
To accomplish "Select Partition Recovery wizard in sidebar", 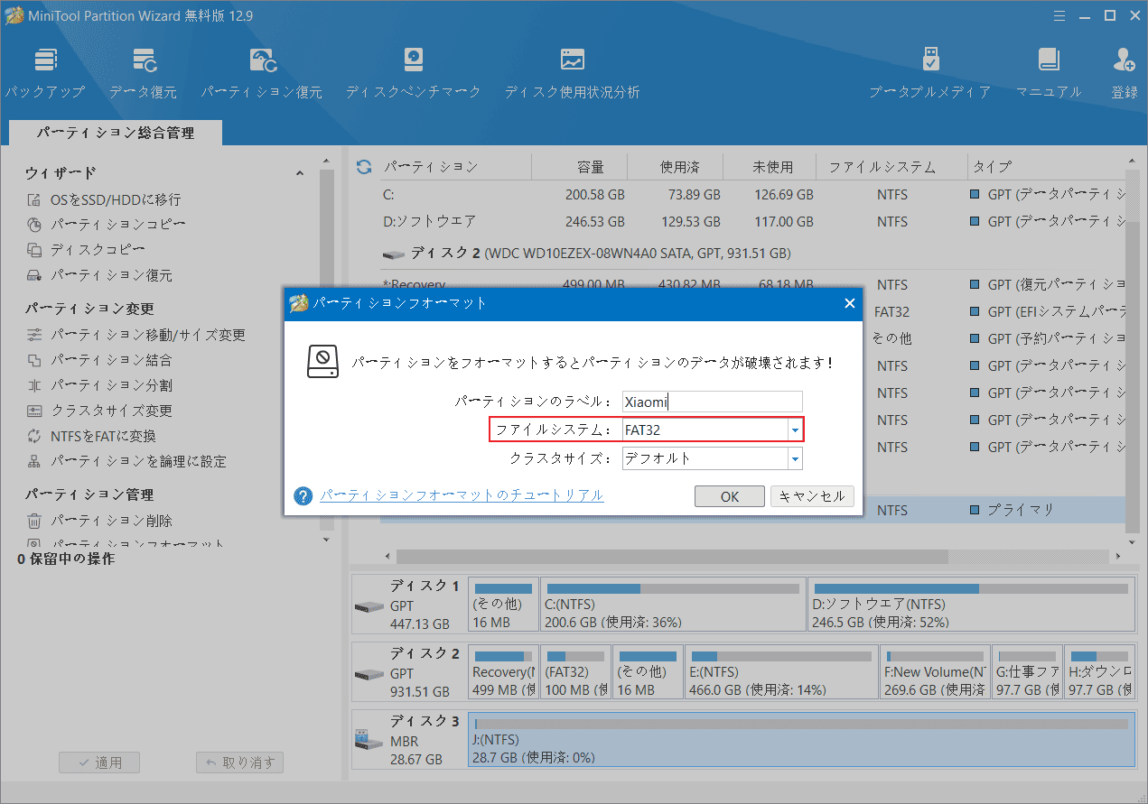I will tap(98, 275).
